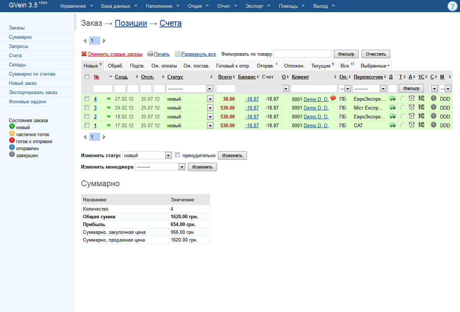Open 'Новый заказ' in the sidebar
This screenshot has height=312, width=460.
[x=23, y=83]
